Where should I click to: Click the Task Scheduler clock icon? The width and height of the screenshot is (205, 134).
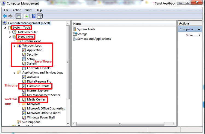[14, 32]
